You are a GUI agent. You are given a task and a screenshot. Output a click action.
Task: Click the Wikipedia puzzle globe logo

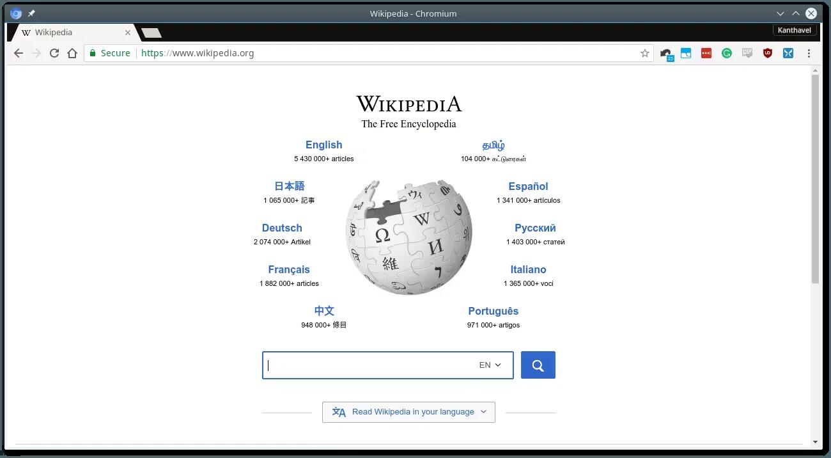[x=409, y=237]
